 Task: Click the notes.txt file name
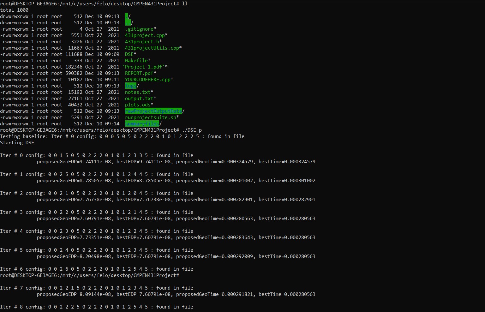click(138, 92)
